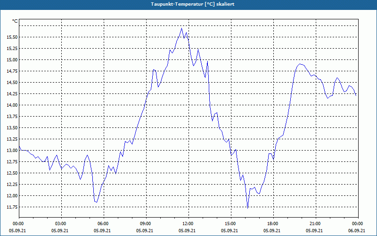Screen dimensions: 377x236
Task: Click the 21:00 time axis label
Action: coord(316,224)
